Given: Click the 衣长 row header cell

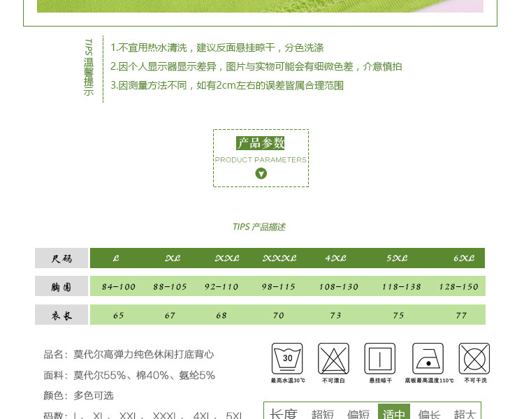Looking at the screenshot, I should pos(61,315).
